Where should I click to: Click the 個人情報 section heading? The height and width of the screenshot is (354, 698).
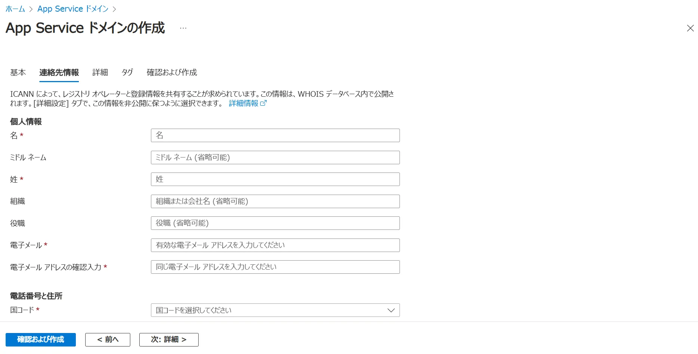click(26, 121)
